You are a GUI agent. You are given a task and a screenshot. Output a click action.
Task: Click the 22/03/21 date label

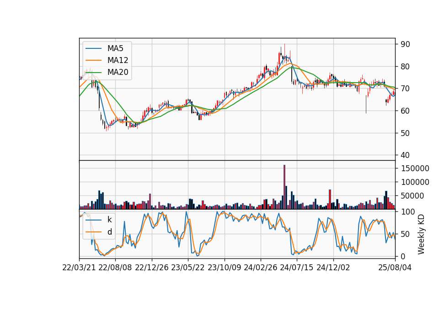79,268
